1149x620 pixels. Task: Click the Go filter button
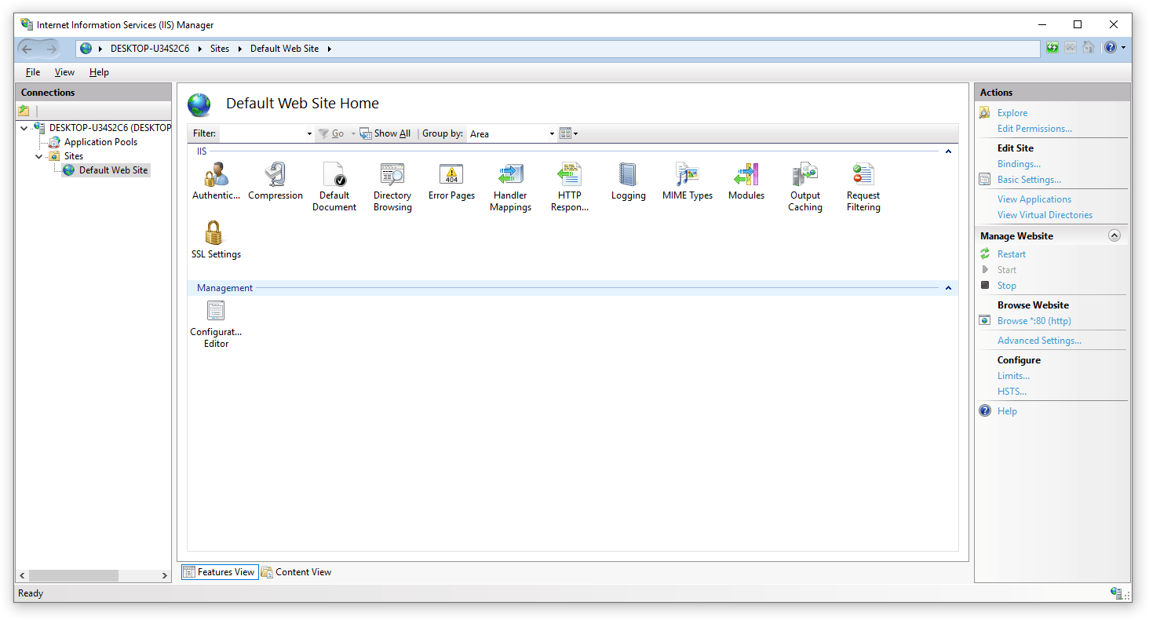point(332,133)
